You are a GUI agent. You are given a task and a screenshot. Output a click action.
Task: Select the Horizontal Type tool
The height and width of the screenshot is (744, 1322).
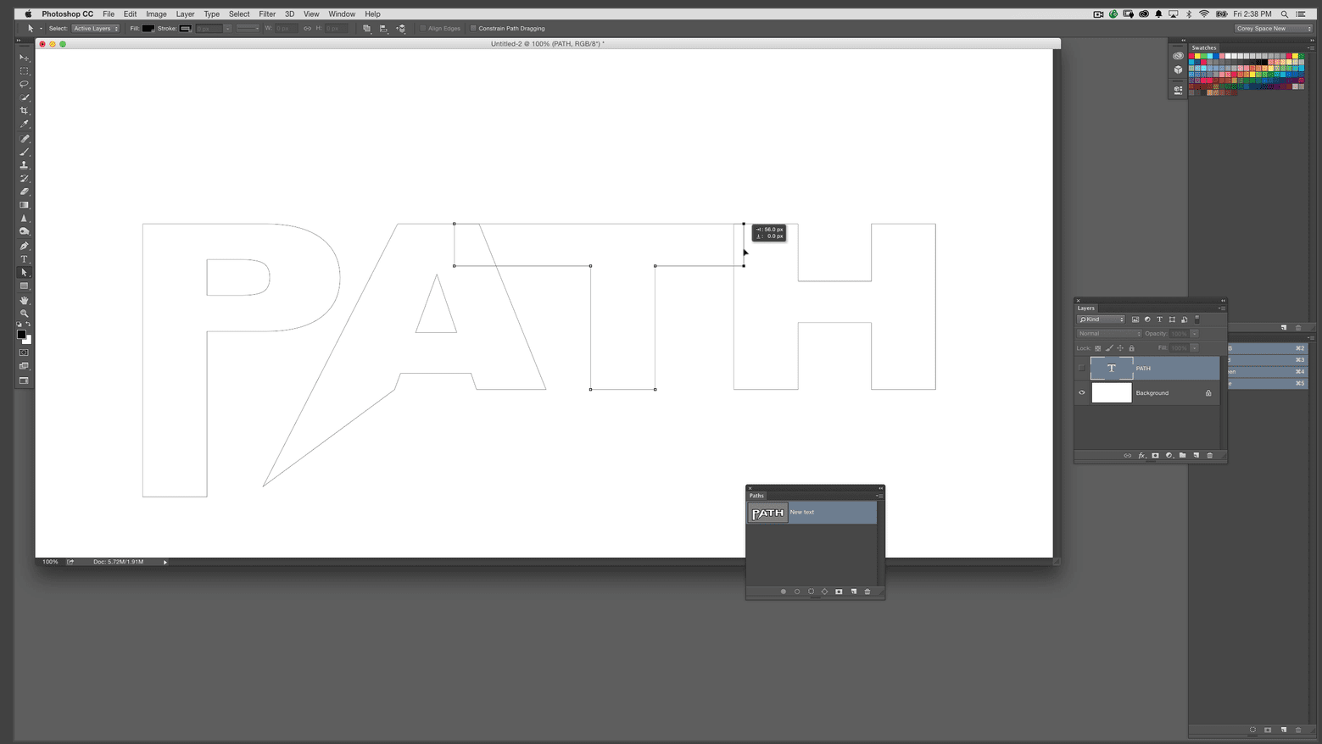click(x=24, y=259)
